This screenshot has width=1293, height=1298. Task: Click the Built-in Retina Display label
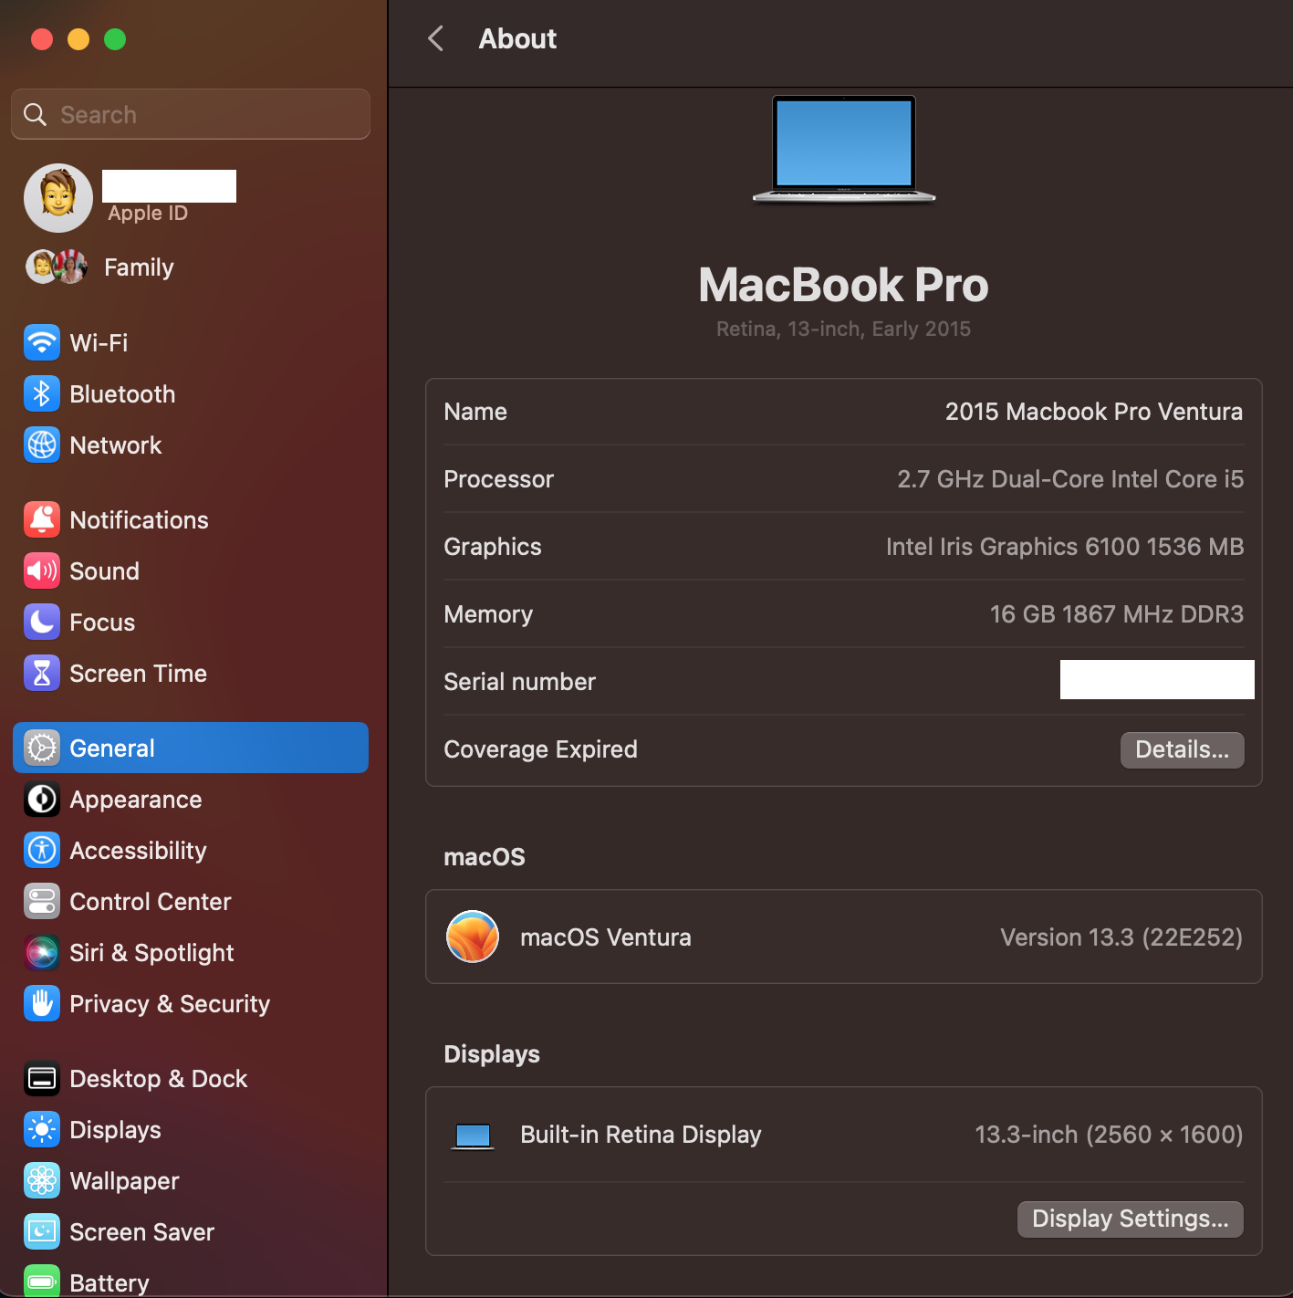(x=641, y=1135)
